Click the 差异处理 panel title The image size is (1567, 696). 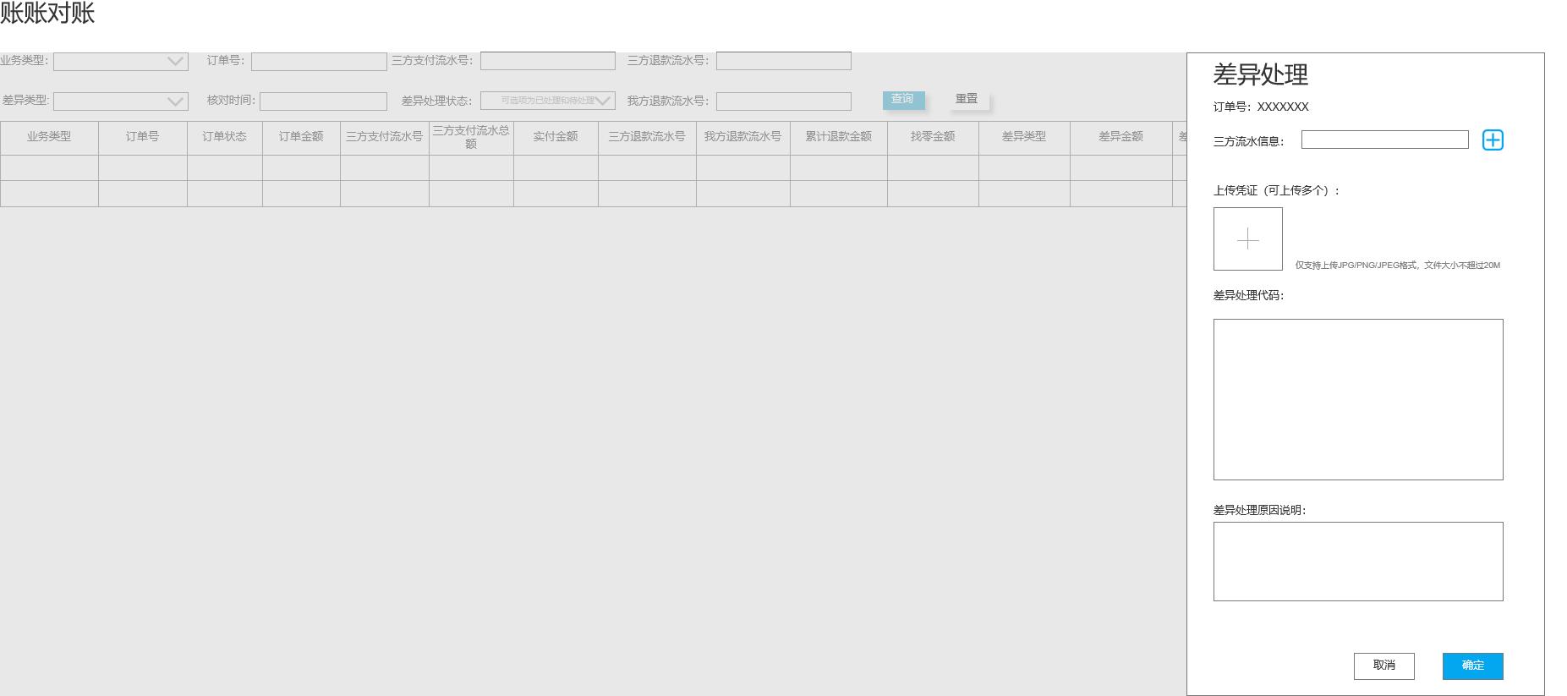click(1261, 75)
